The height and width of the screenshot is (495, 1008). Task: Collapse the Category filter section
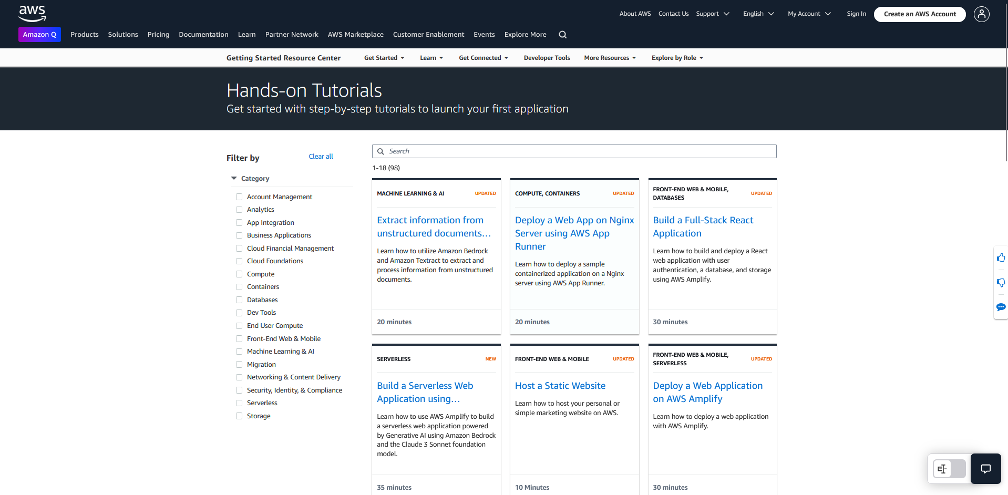[250, 179]
